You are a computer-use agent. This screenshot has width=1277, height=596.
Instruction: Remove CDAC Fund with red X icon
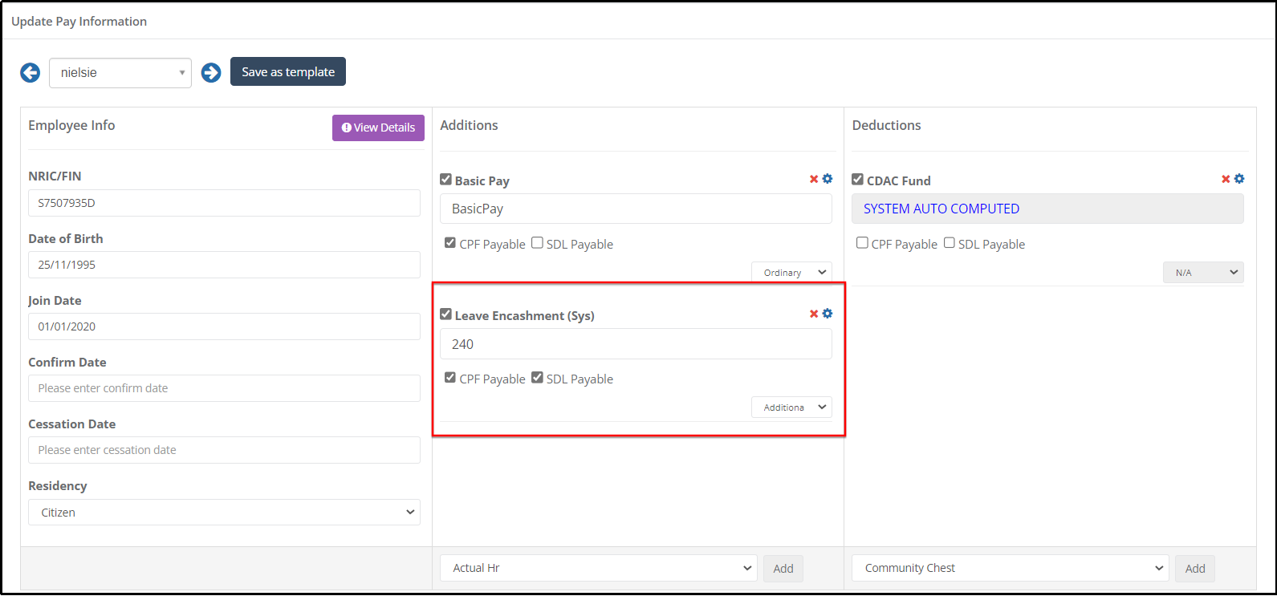click(x=1226, y=179)
